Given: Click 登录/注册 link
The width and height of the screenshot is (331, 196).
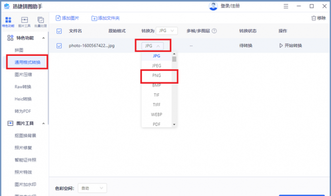Looking at the screenshot, I should click(230, 6).
